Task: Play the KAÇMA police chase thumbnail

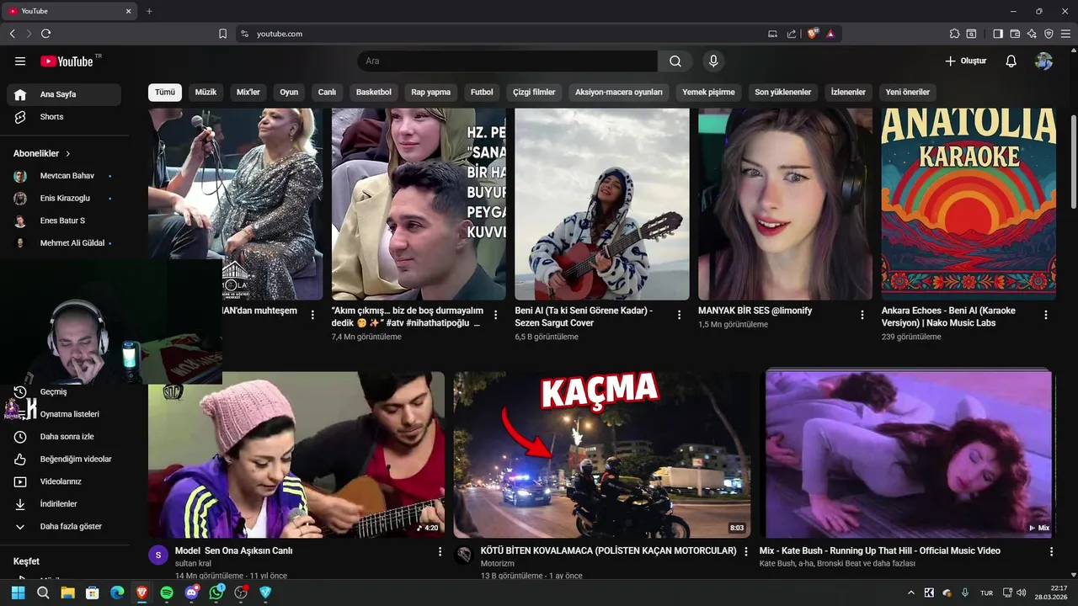Action: coord(601,454)
